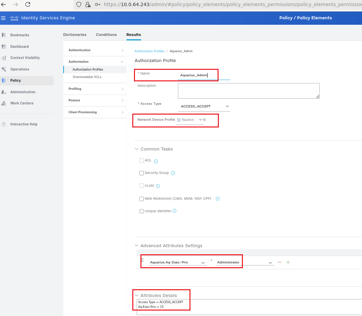Click the Context Visibility sidebar icon
Screen dimensions: 362x316
click(4, 58)
